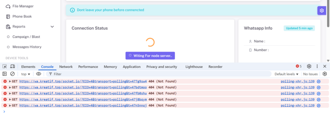Click the console prompt arrow
This screenshot has height=133, width=330.
pos(4,112)
